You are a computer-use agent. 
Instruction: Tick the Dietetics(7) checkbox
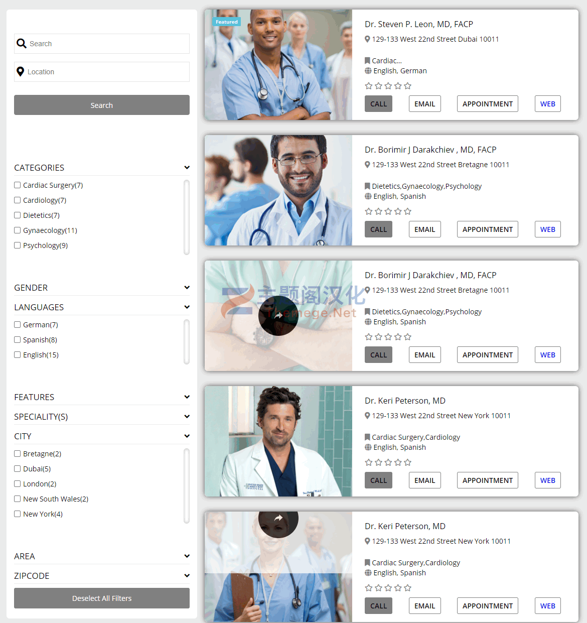tap(18, 215)
